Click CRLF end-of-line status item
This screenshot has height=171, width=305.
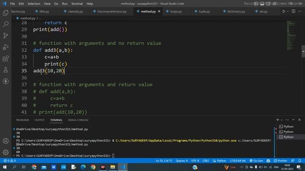click(x=205, y=161)
